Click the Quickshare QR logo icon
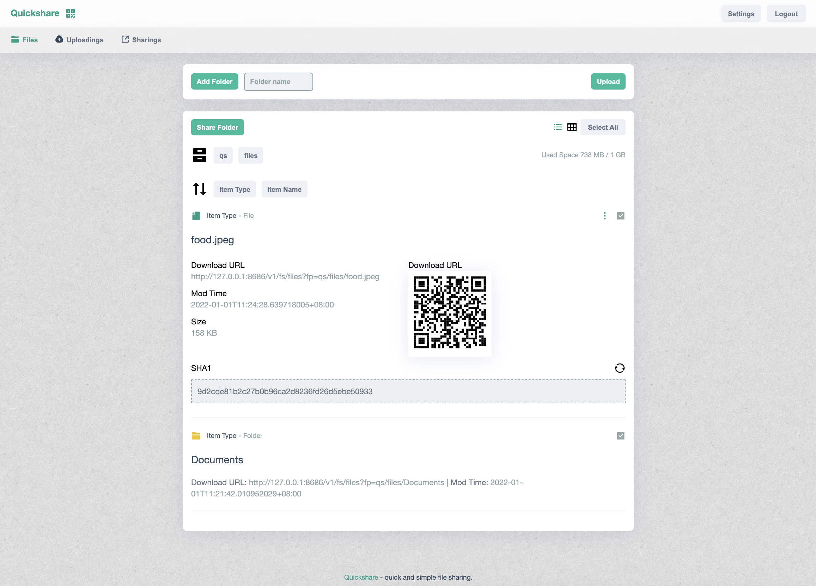 pyautogui.click(x=71, y=13)
